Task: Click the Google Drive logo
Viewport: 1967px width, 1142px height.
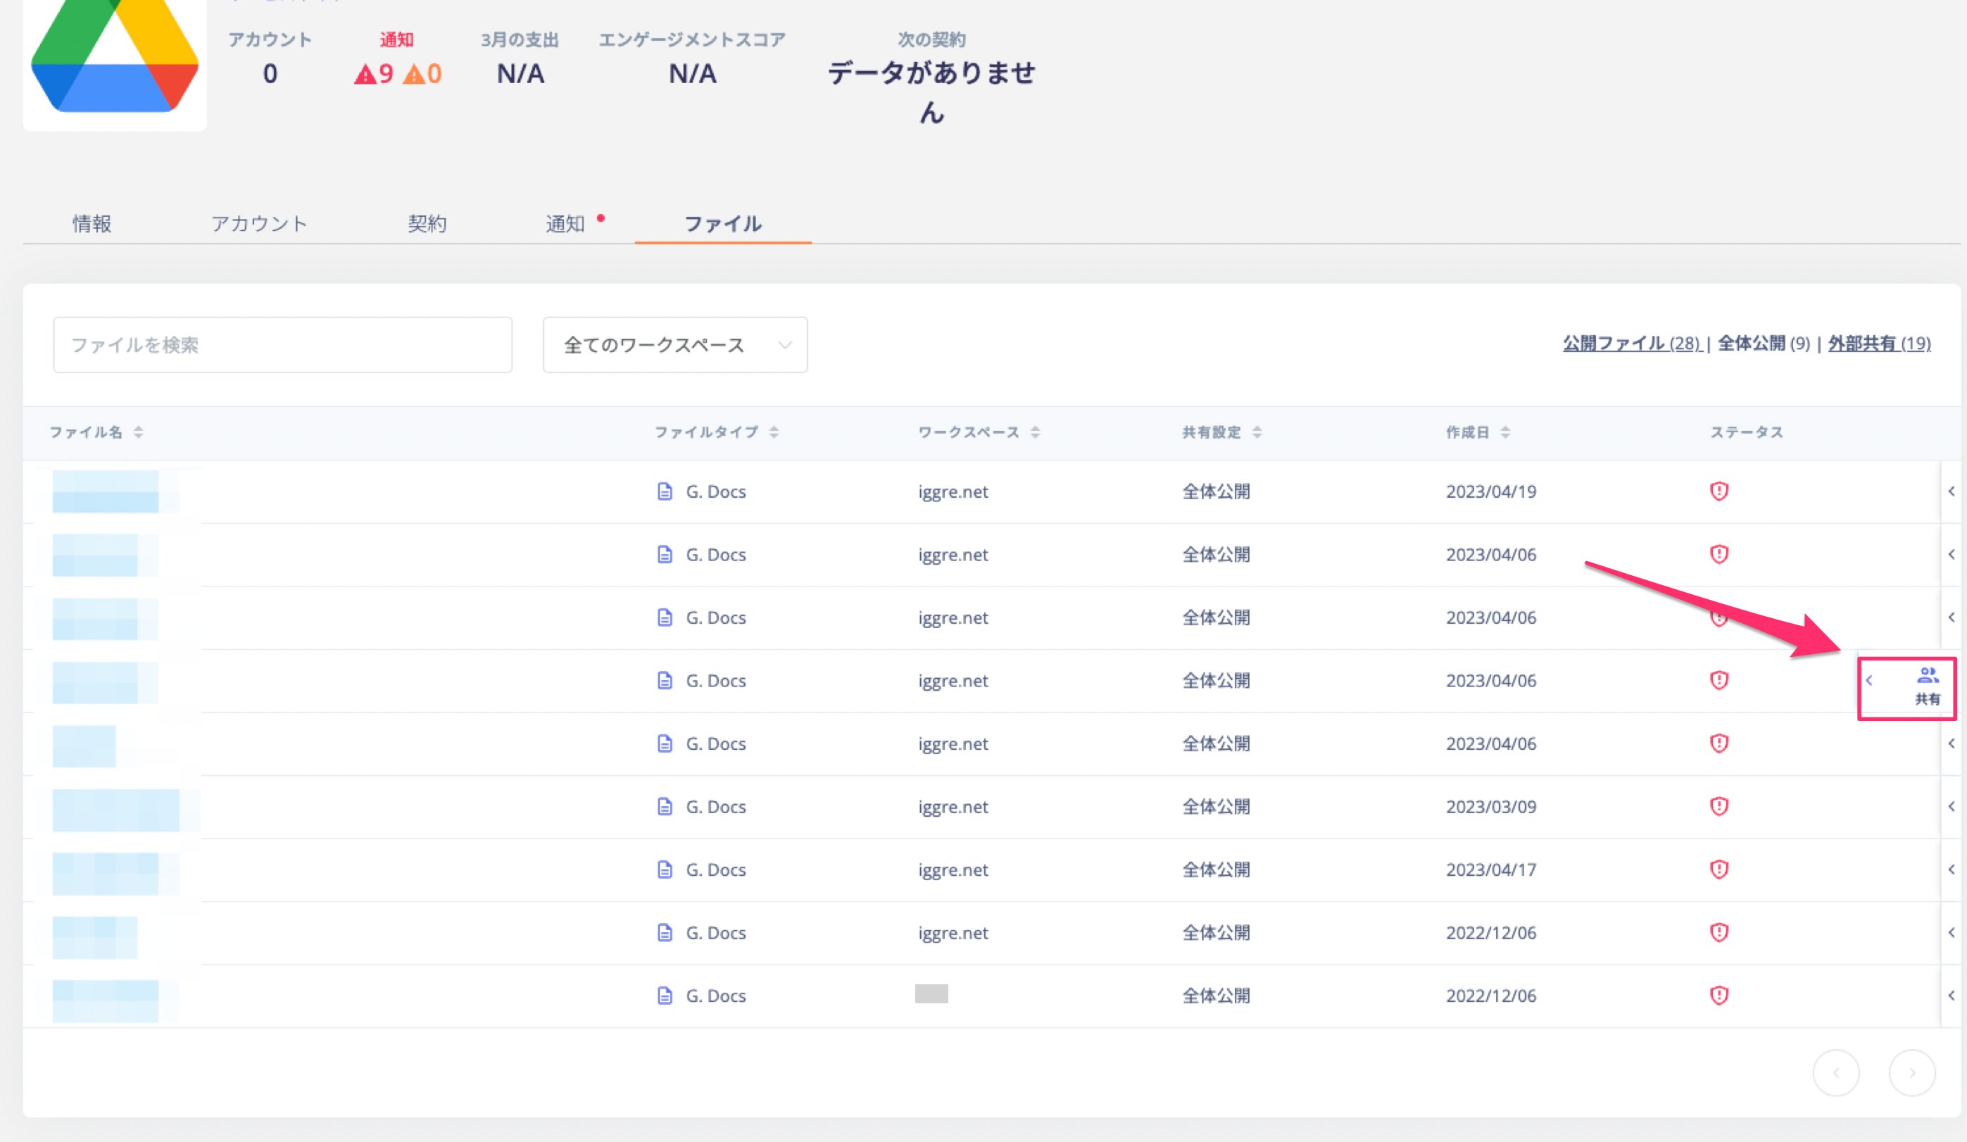Action: point(115,55)
